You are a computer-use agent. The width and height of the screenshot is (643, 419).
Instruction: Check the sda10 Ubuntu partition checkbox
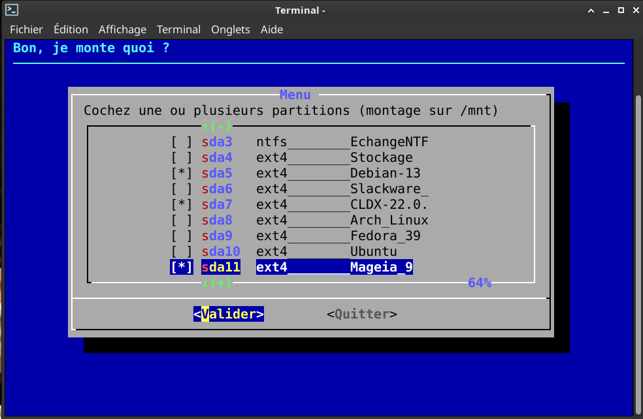[x=182, y=251]
